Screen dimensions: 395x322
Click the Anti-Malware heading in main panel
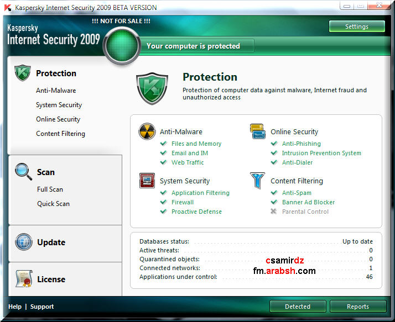click(181, 131)
